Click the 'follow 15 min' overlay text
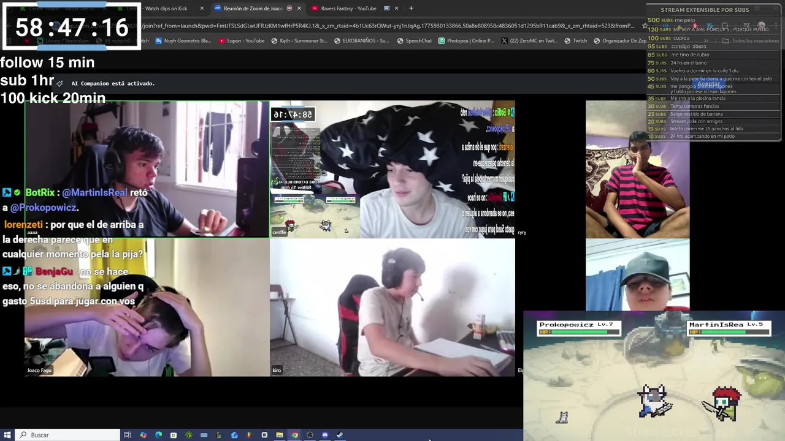 pos(47,62)
